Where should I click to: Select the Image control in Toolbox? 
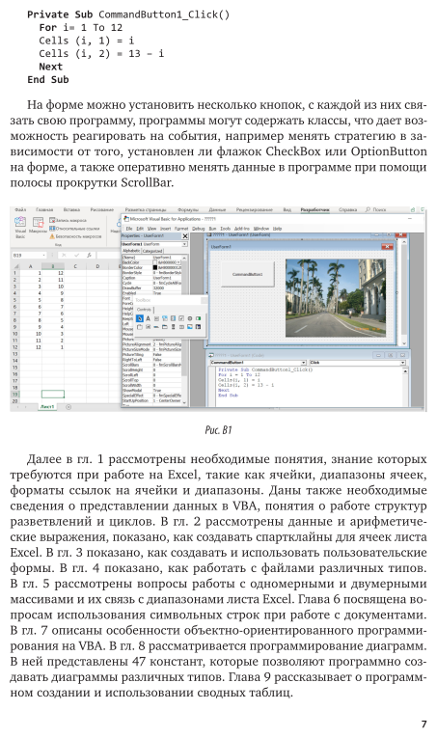tap(190, 327)
